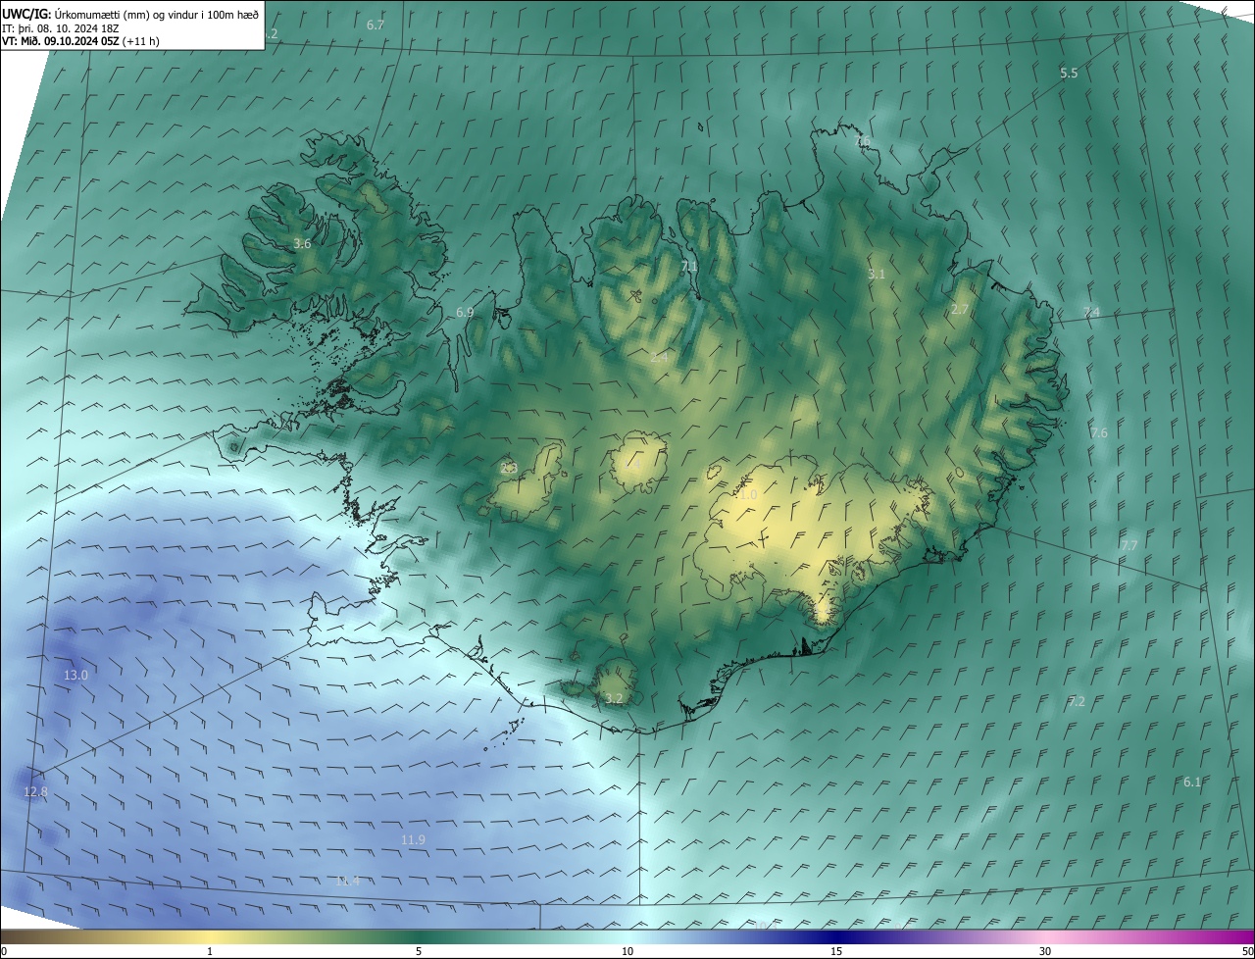The image size is (1255, 959).
Task: Click the 11.9 value label
Action: [x=414, y=840]
